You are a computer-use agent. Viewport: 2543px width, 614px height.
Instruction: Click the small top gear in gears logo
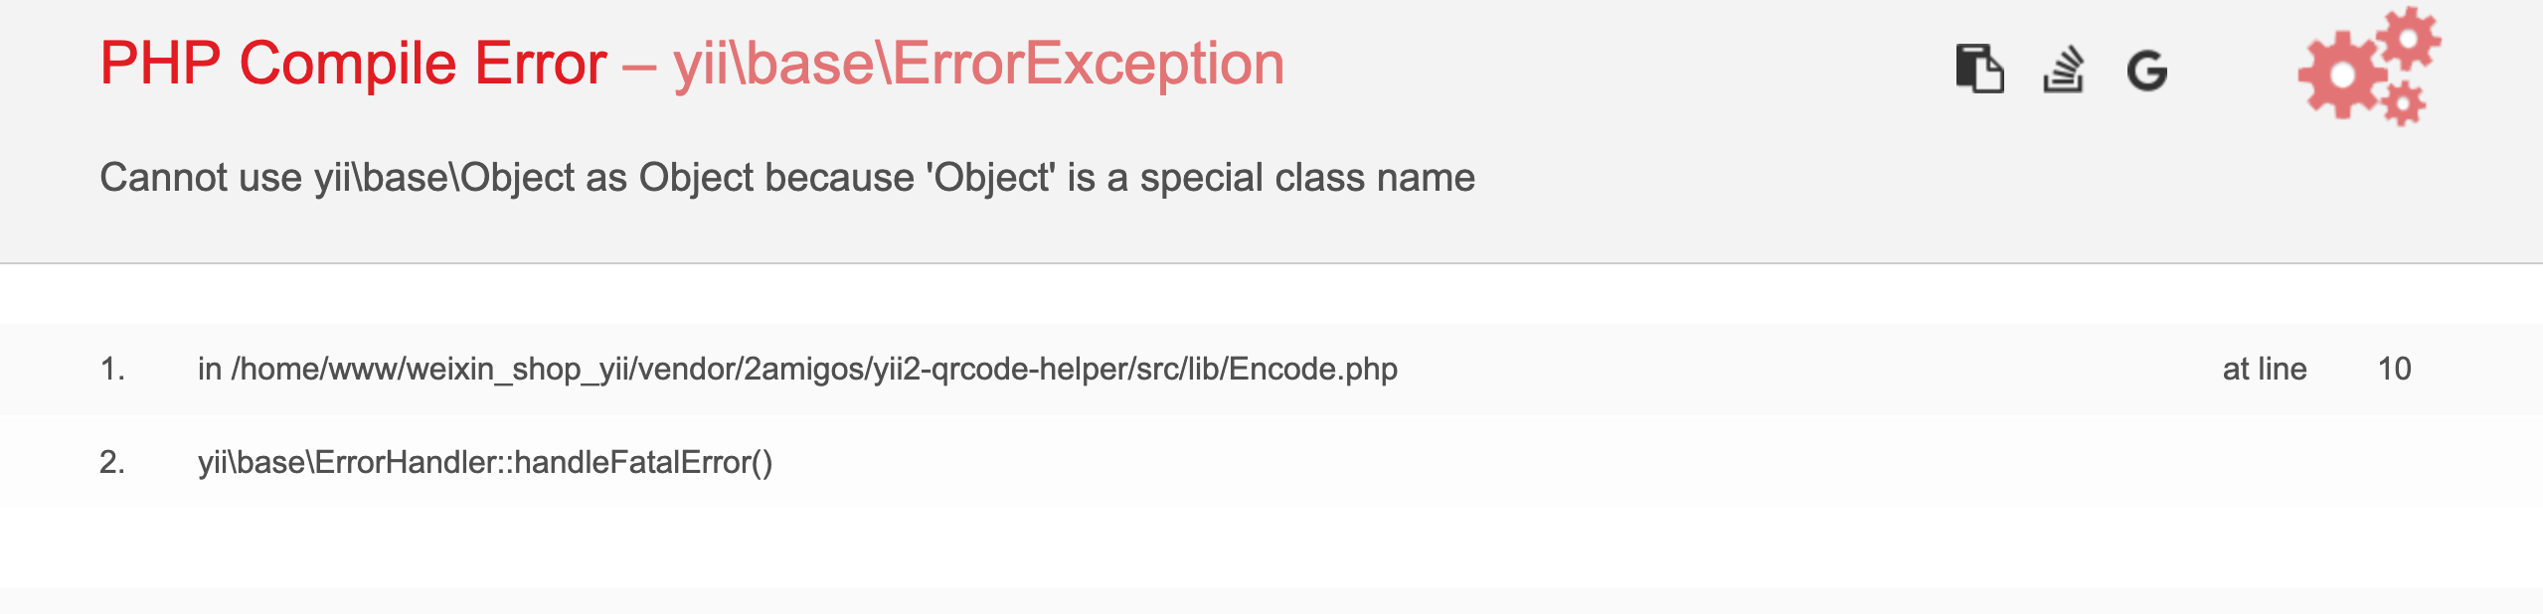pyautogui.click(x=2408, y=39)
